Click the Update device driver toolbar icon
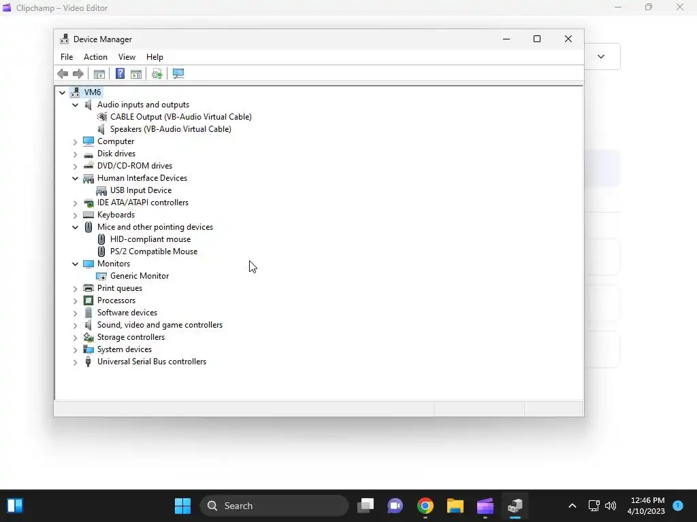The width and height of the screenshot is (697, 522). (x=157, y=73)
